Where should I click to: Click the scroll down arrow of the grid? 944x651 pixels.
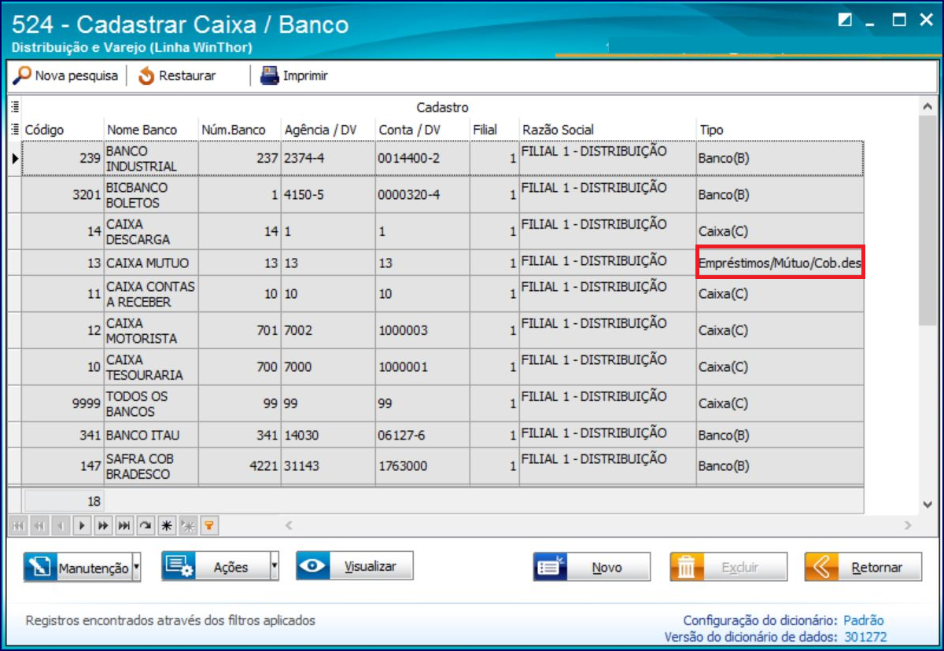click(926, 504)
